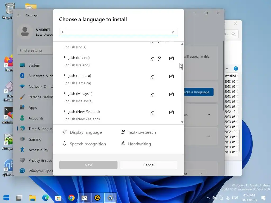The height and width of the screenshot is (203, 271).
Task: Click search magnifier in background window
Action: [x=233, y=34]
